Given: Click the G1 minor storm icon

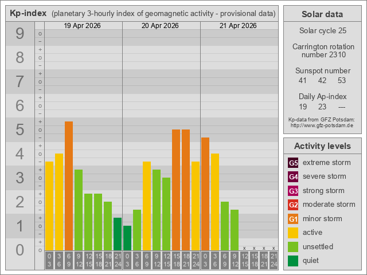Looking at the screenshot, I should (x=293, y=219).
